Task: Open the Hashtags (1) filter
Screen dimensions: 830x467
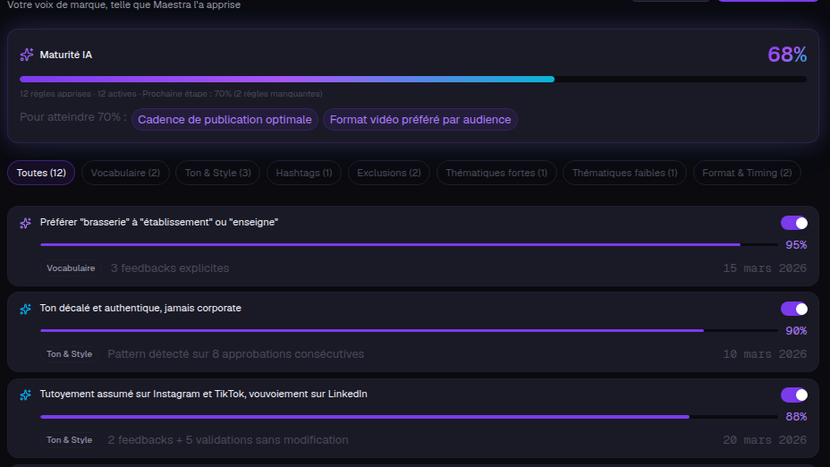Action: pyautogui.click(x=304, y=173)
